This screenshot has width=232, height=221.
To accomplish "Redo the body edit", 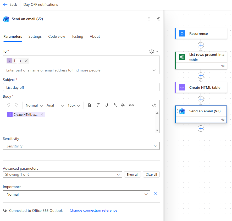I will click(x=17, y=105).
